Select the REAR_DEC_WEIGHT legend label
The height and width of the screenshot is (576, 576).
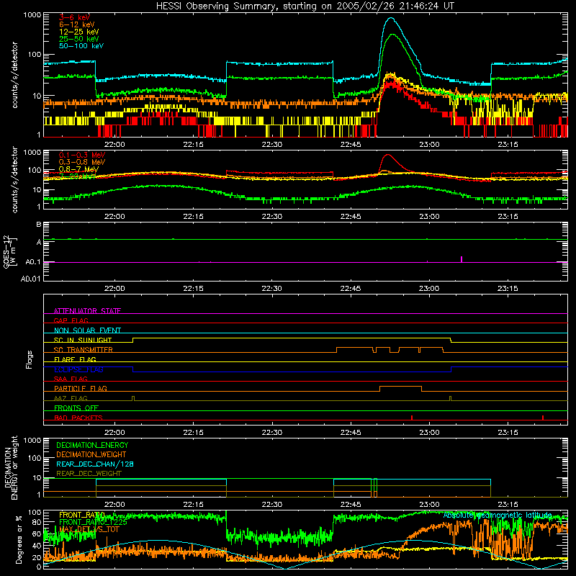(89, 474)
